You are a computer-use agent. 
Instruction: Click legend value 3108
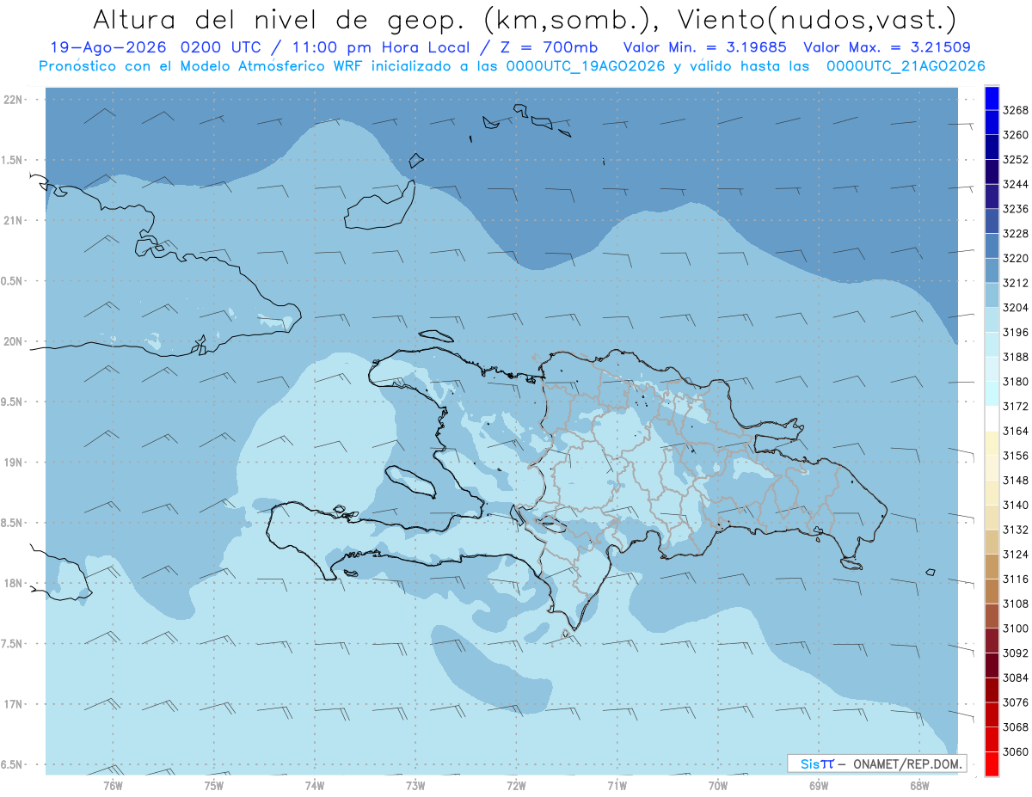pos(1016,604)
